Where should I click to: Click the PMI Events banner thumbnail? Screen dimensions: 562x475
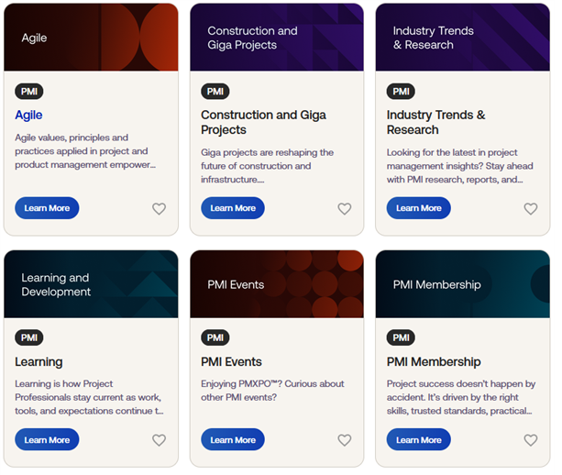277,284
